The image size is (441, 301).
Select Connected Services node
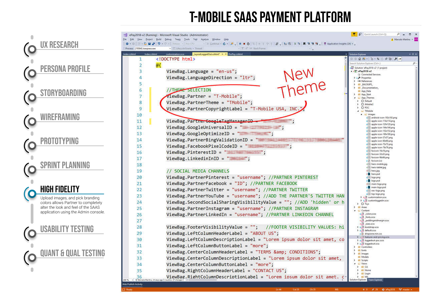point(371,75)
